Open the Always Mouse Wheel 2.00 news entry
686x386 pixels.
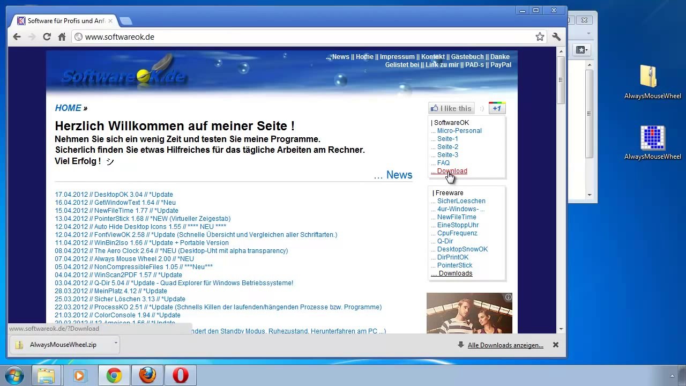124,259
